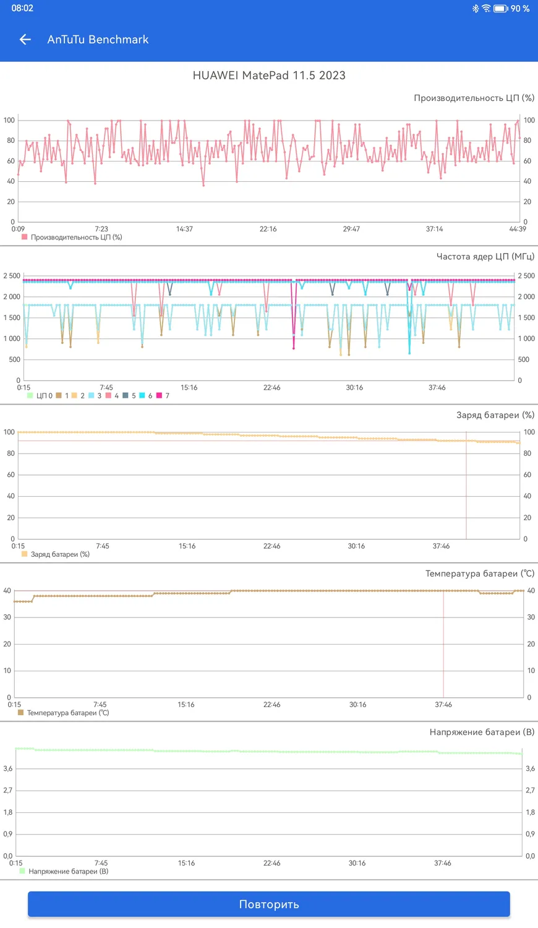This screenshot has width=538, height=928.
Task: Select the Напряжение батареи green legend swatch
Action: click(x=22, y=871)
